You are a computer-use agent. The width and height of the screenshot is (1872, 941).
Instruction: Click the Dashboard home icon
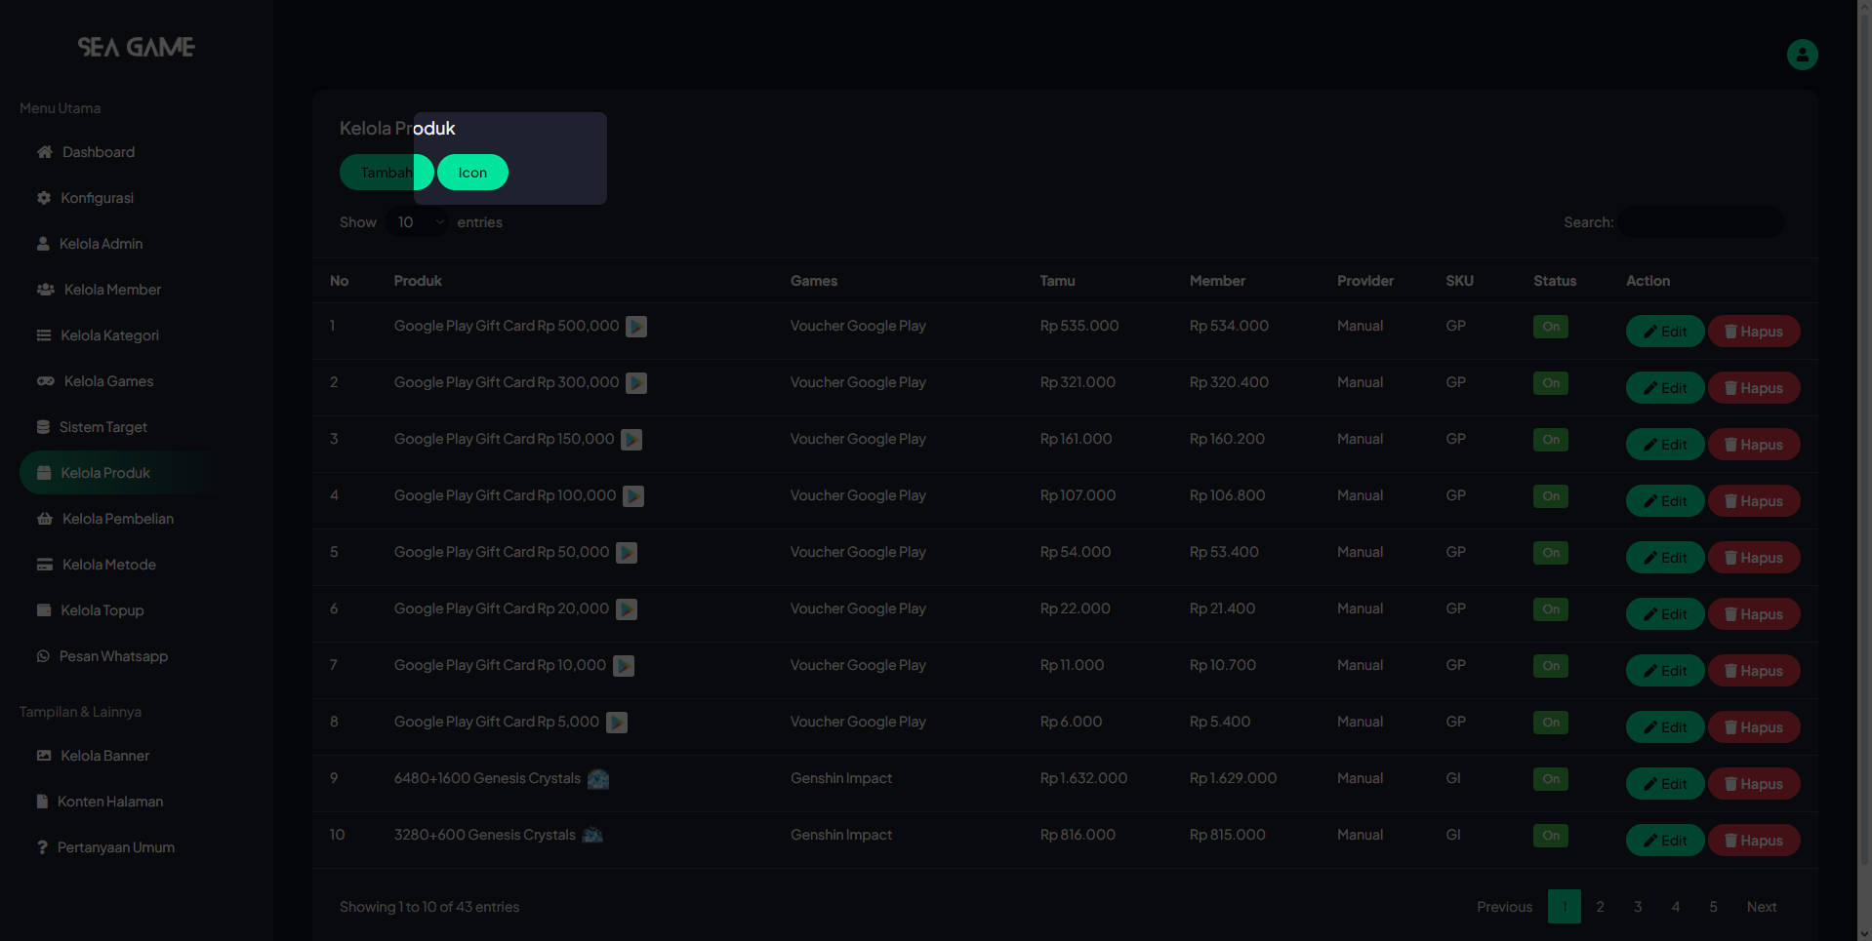click(x=45, y=152)
